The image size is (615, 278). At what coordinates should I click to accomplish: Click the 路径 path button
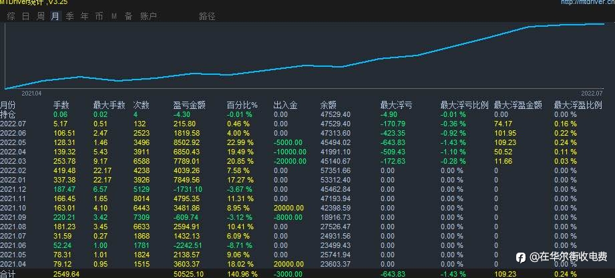pos(207,17)
